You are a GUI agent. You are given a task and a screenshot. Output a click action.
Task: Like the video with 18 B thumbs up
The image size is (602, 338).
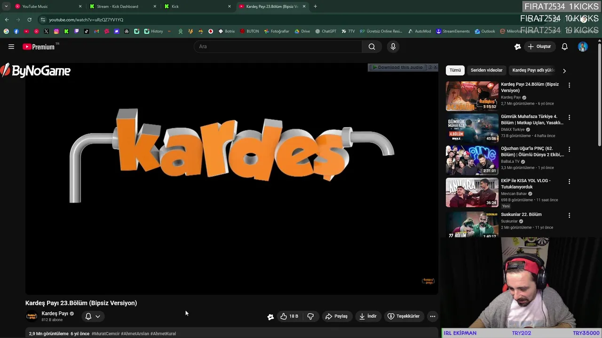tap(289, 316)
